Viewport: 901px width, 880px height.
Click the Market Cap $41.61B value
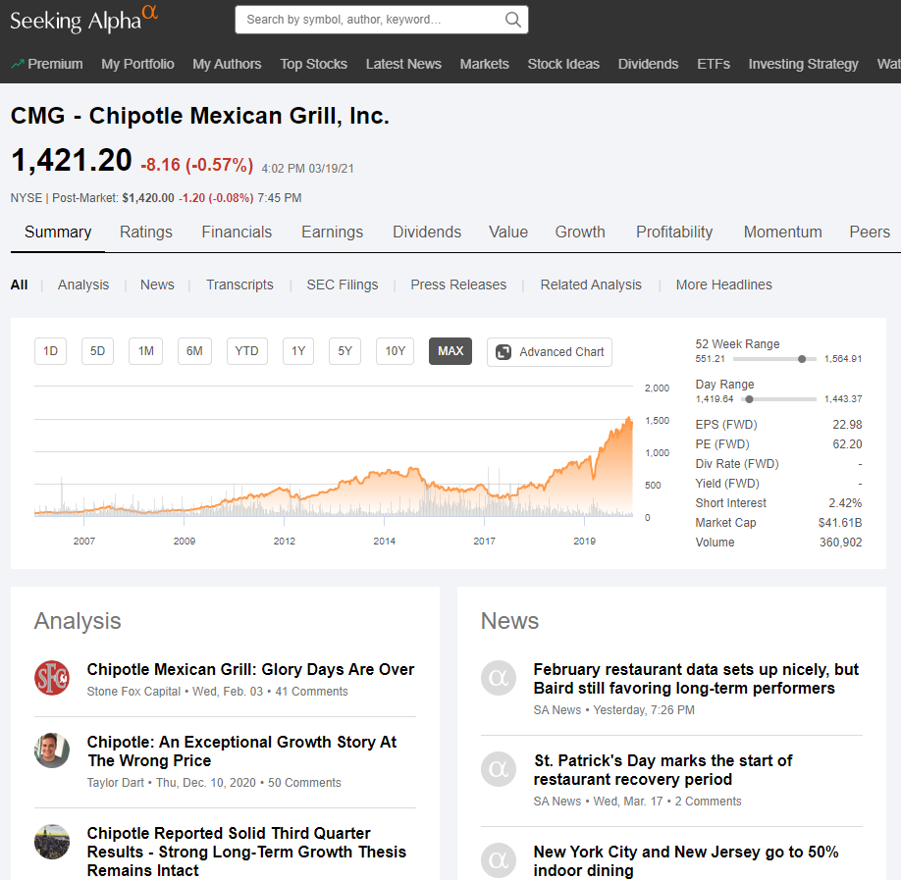point(840,523)
